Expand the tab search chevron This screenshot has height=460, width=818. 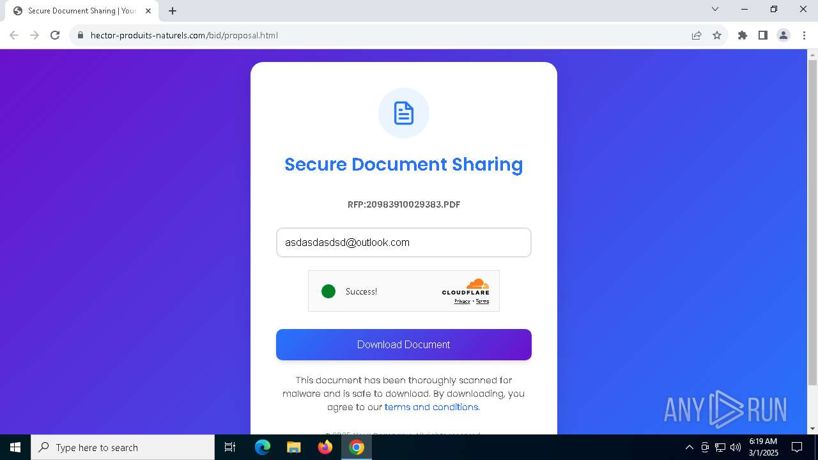tap(715, 10)
